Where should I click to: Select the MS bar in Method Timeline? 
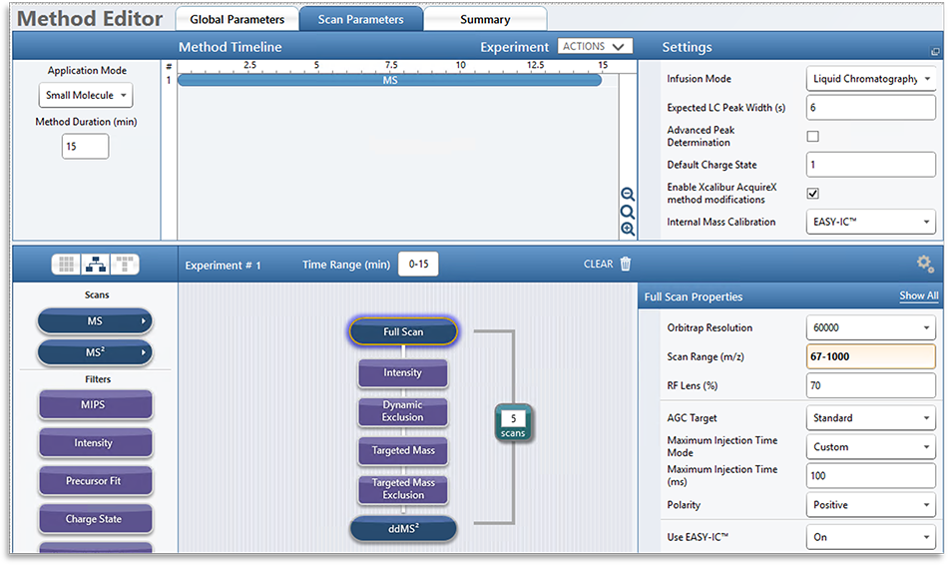[x=389, y=80]
